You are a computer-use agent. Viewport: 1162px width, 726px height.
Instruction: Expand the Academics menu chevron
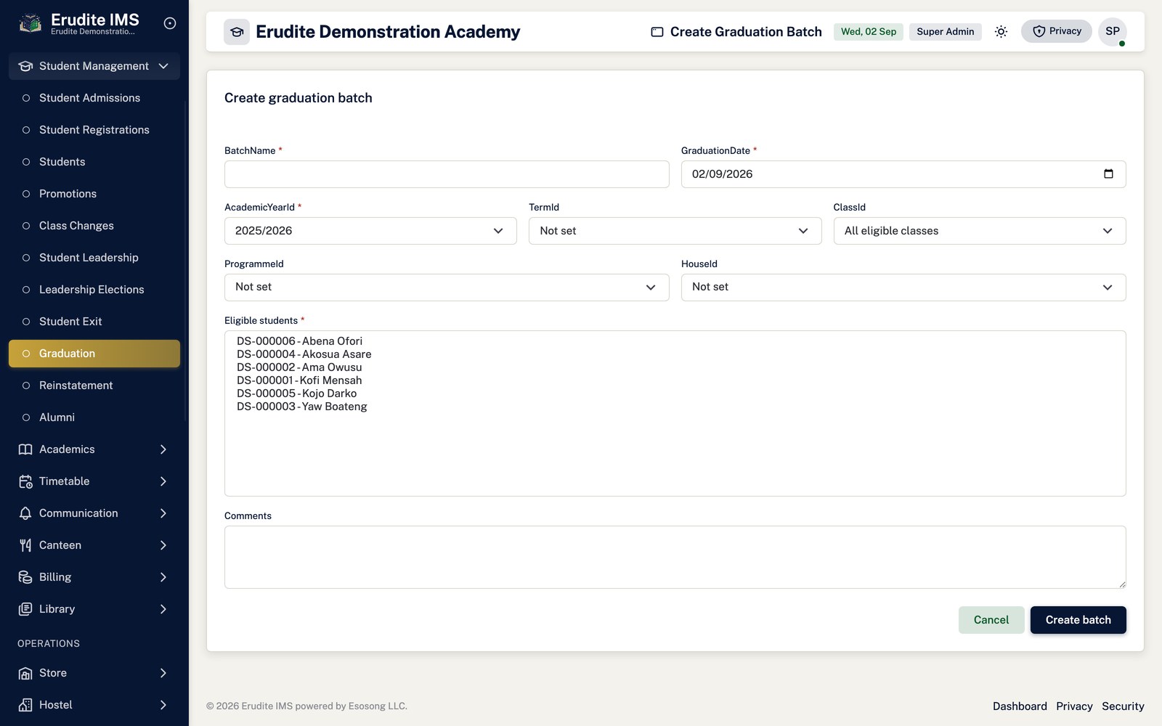tap(163, 449)
